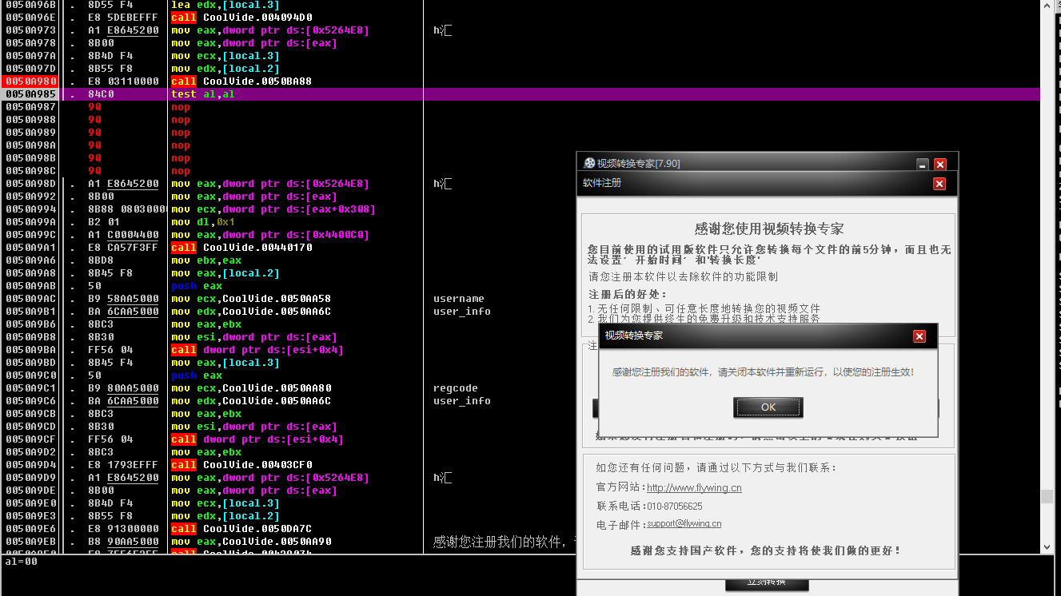The width and height of the screenshot is (1061, 596).
Task: Click 'al=00' in the information pane
Action: (x=21, y=562)
